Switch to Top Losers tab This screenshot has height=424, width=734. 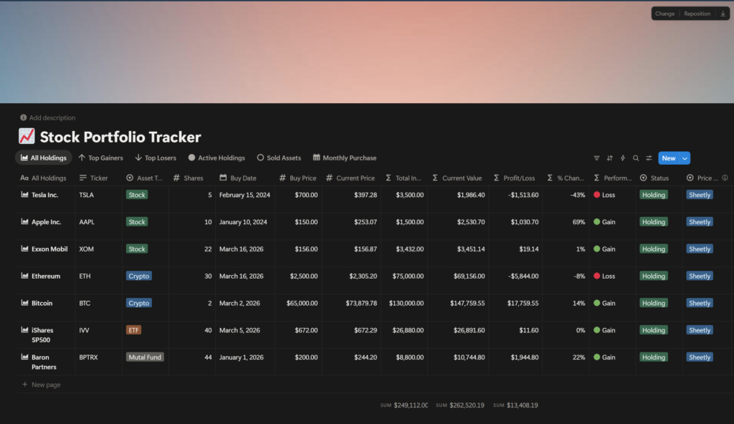coord(156,158)
